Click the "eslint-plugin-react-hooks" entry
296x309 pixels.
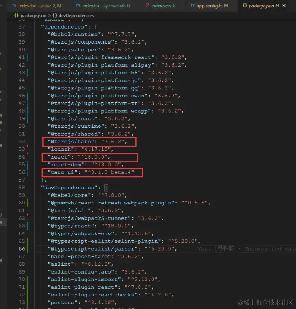coord(111,295)
